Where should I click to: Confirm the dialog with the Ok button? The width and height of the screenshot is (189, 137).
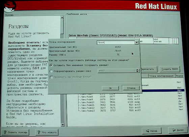pyautogui.click(x=110, y=88)
